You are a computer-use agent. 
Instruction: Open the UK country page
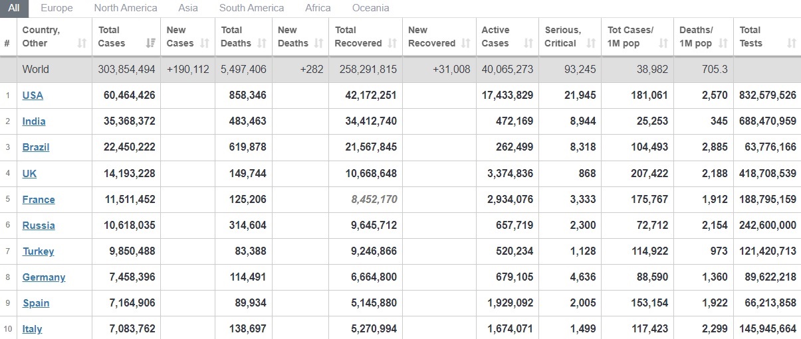pyautogui.click(x=29, y=173)
